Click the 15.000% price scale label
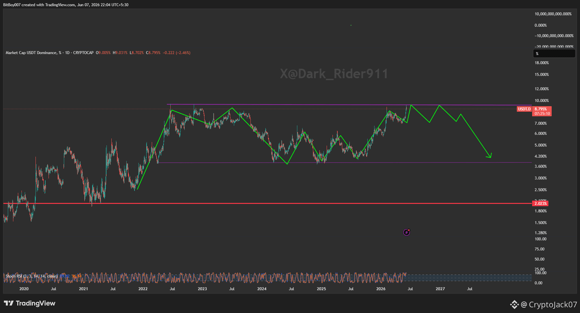 542,75
